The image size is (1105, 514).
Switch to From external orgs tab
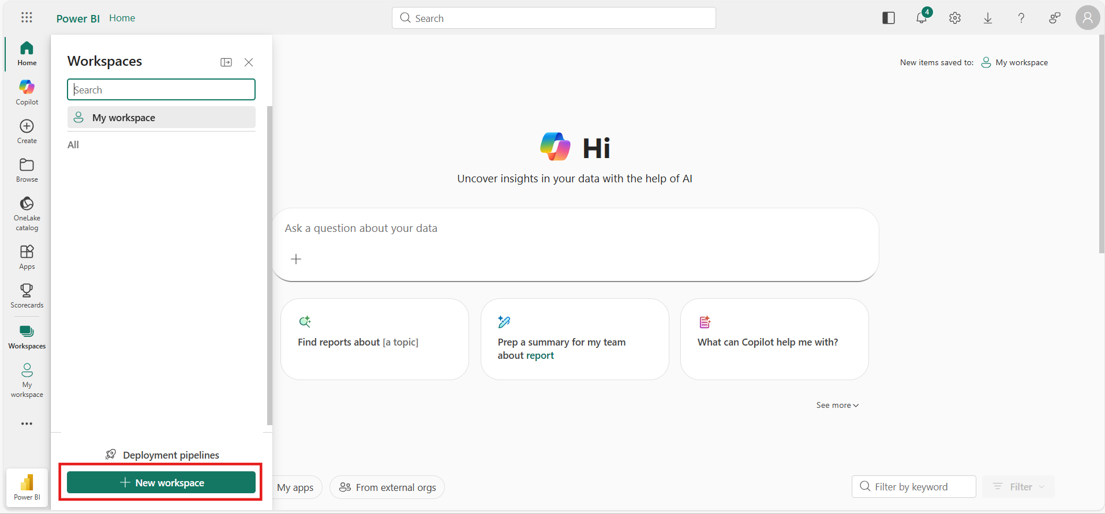(x=387, y=487)
